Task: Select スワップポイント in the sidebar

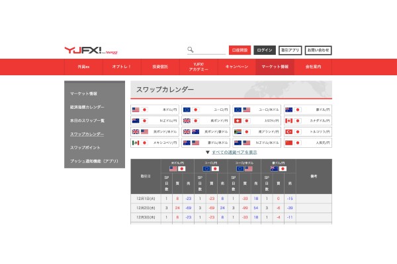Action: point(85,148)
